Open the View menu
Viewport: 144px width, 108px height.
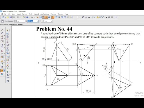pyautogui.click(x=13, y=14)
